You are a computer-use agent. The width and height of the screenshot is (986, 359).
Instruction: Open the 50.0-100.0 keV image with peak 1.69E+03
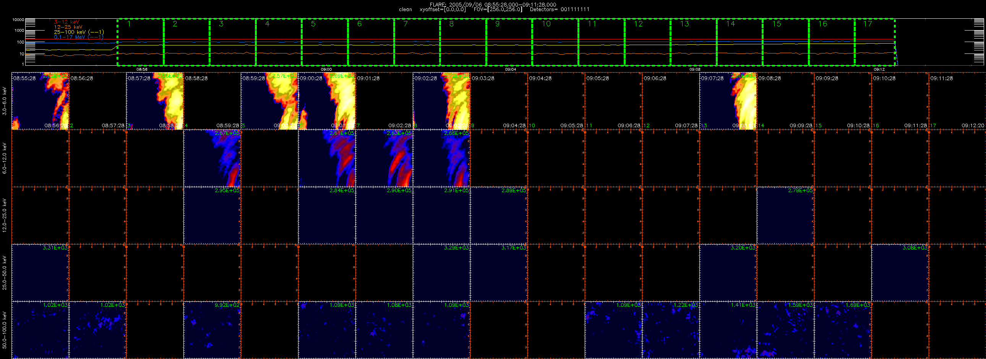pos(843,330)
